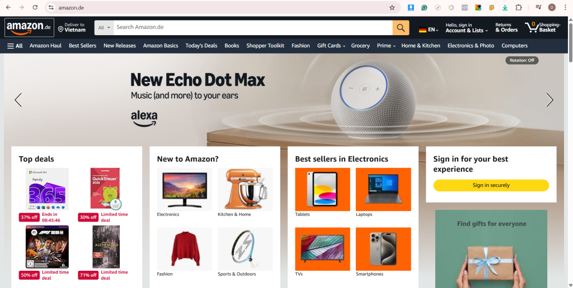Go to previous banner slide arrow
Screen dimensions: 573x288
[x=18, y=99]
